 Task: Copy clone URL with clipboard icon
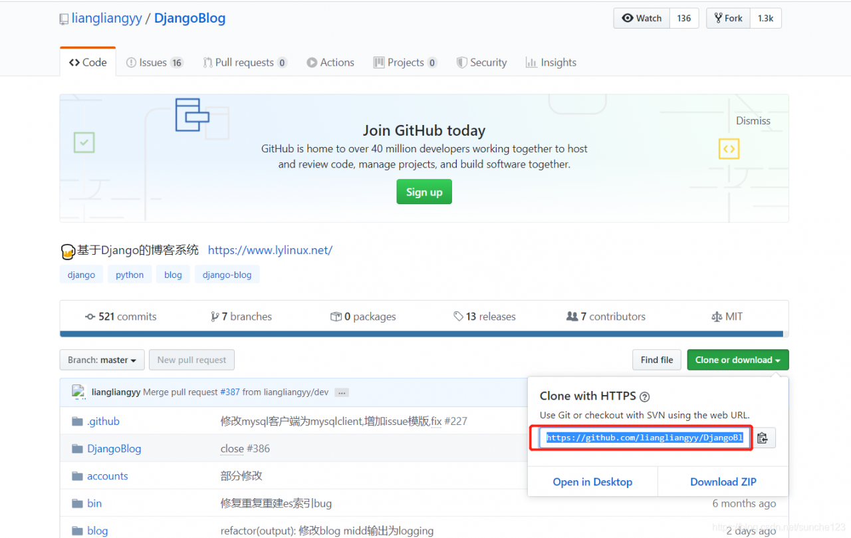coord(763,438)
